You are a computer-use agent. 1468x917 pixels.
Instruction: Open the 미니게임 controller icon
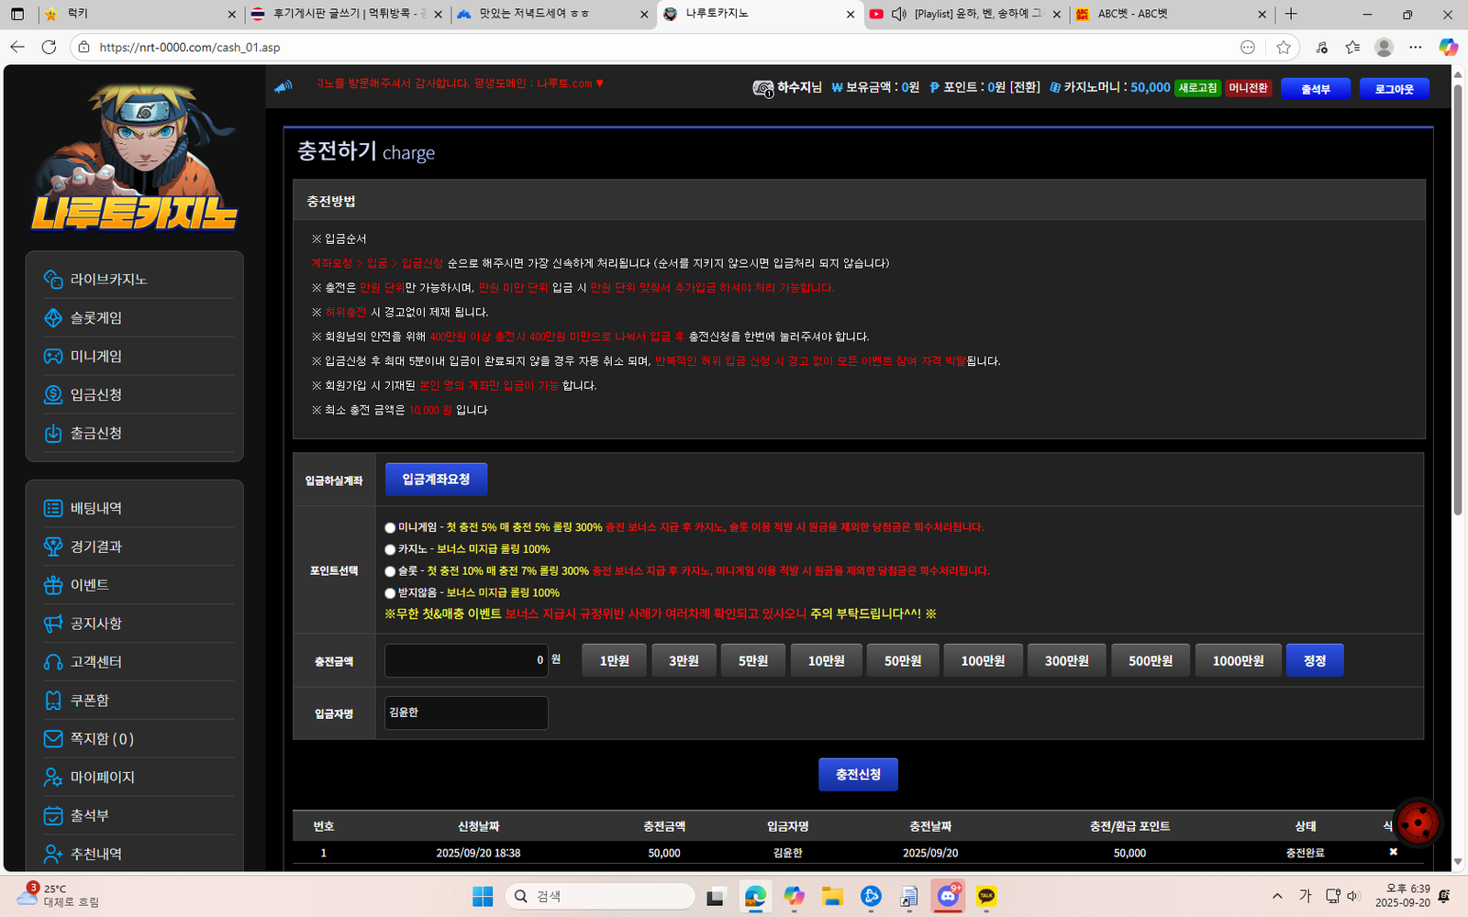tap(53, 357)
